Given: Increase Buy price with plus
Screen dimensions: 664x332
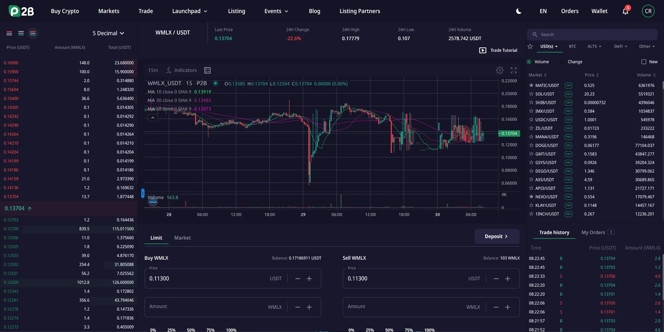Looking at the screenshot, I should [309, 279].
